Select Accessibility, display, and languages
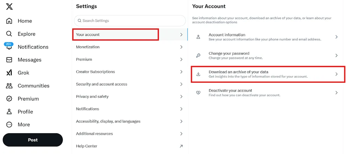Screen dimensions: 351x154 click(x=130, y=121)
